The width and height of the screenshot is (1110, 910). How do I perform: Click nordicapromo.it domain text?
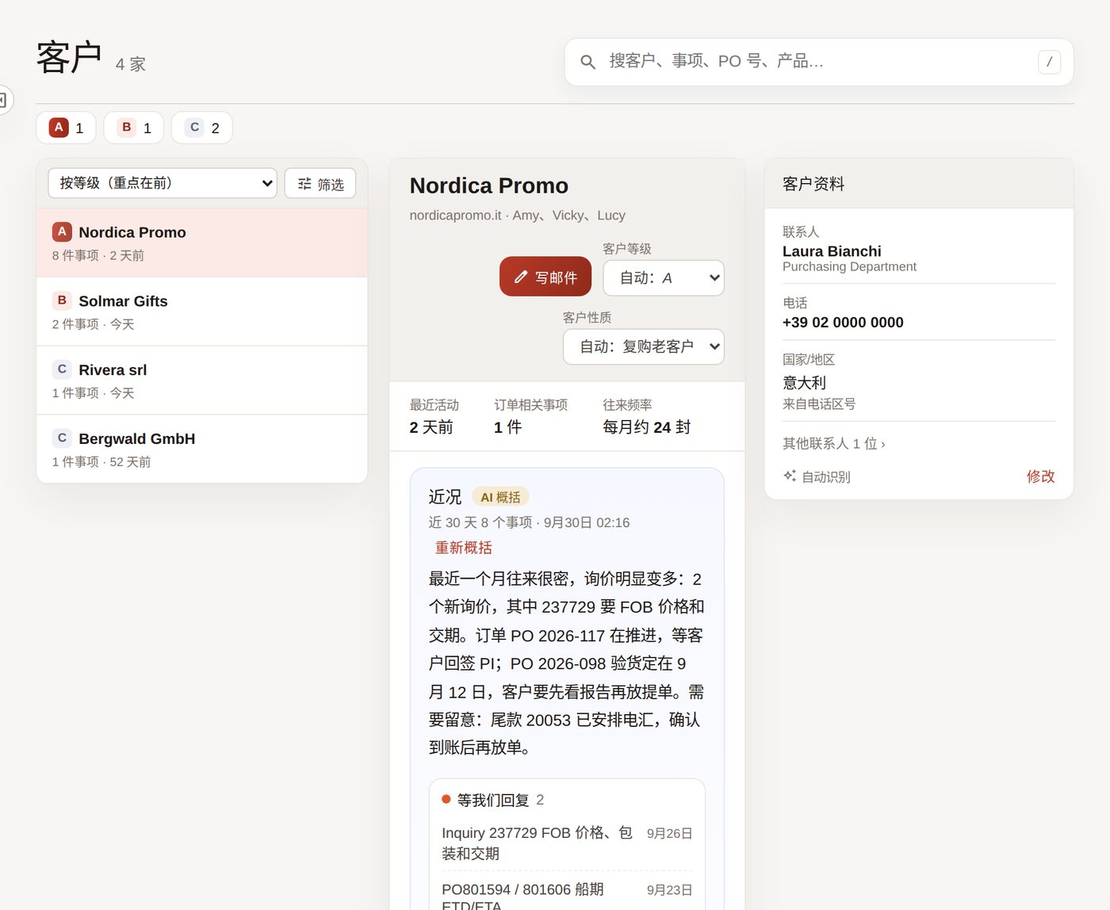click(455, 216)
